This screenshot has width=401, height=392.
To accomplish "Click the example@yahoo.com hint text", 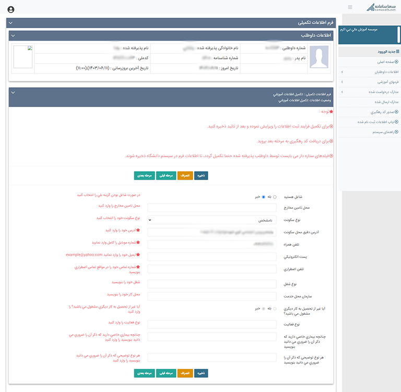I will pyautogui.click(x=84, y=255).
